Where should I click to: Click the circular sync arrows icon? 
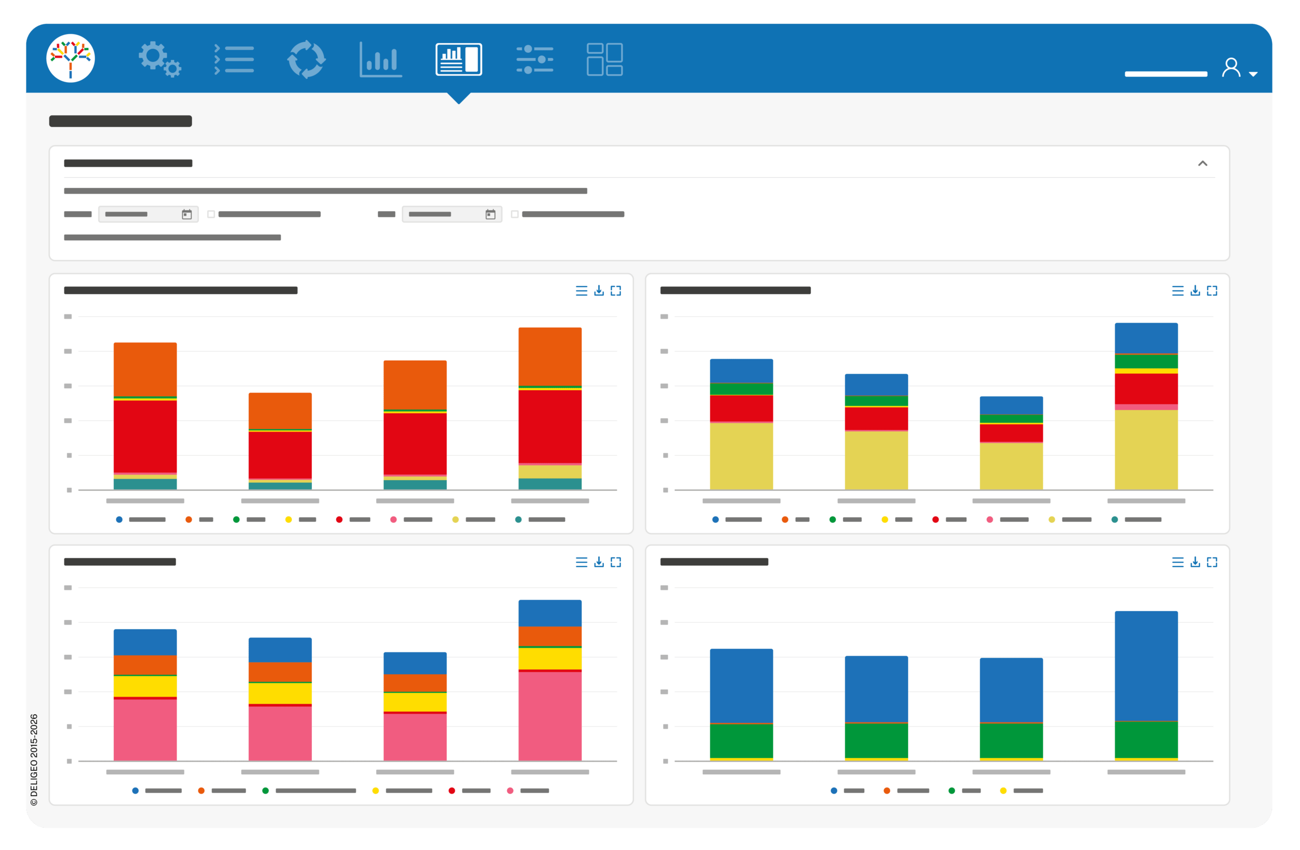306,59
